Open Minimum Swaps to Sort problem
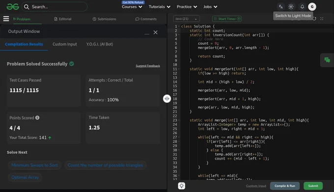This screenshot has width=334, height=192. [x=34, y=165]
